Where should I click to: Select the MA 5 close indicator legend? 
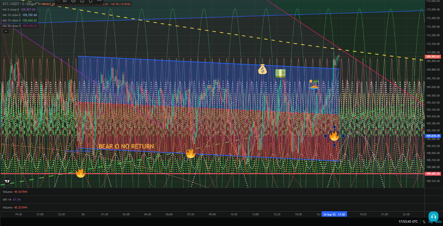click(11, 10)
